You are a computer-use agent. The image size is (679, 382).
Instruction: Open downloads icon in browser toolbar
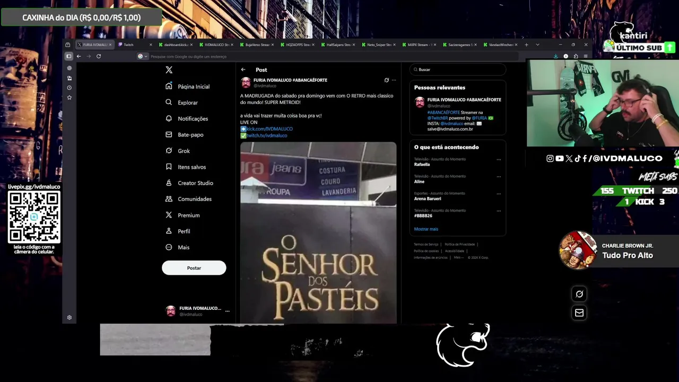point(555,56)
